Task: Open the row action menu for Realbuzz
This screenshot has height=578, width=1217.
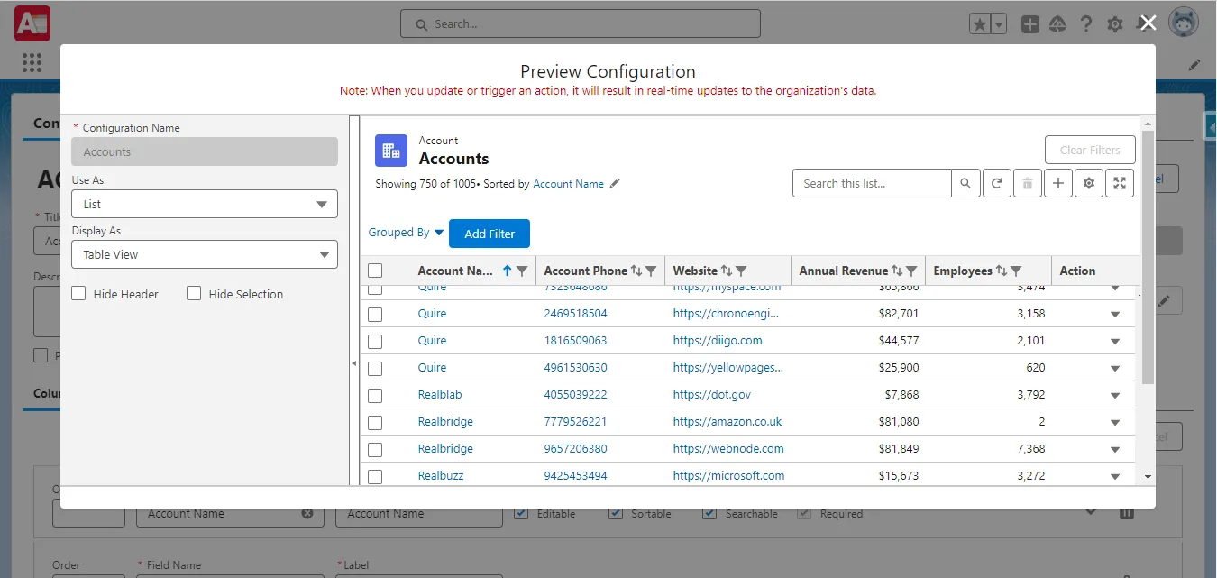Action: pyautogui.click(x=1115, y=475)
